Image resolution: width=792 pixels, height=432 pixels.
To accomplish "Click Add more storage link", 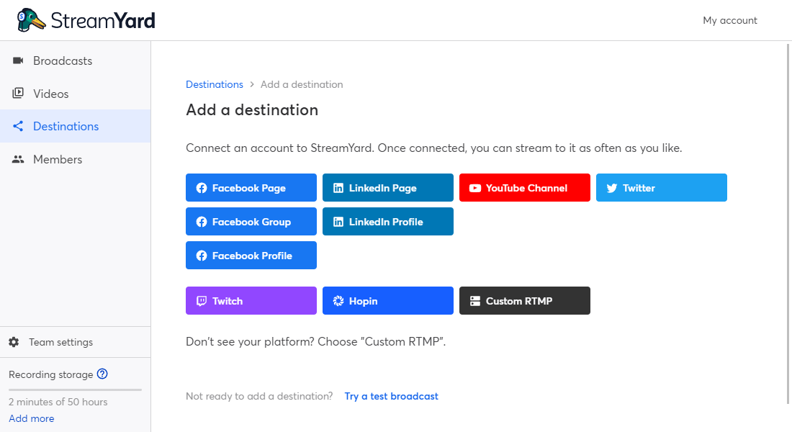I will point(31,418).
